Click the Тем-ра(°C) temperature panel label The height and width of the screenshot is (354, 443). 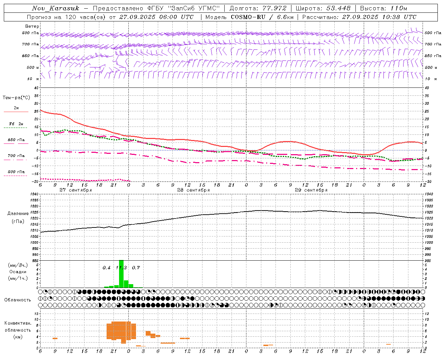coord(16,98)
